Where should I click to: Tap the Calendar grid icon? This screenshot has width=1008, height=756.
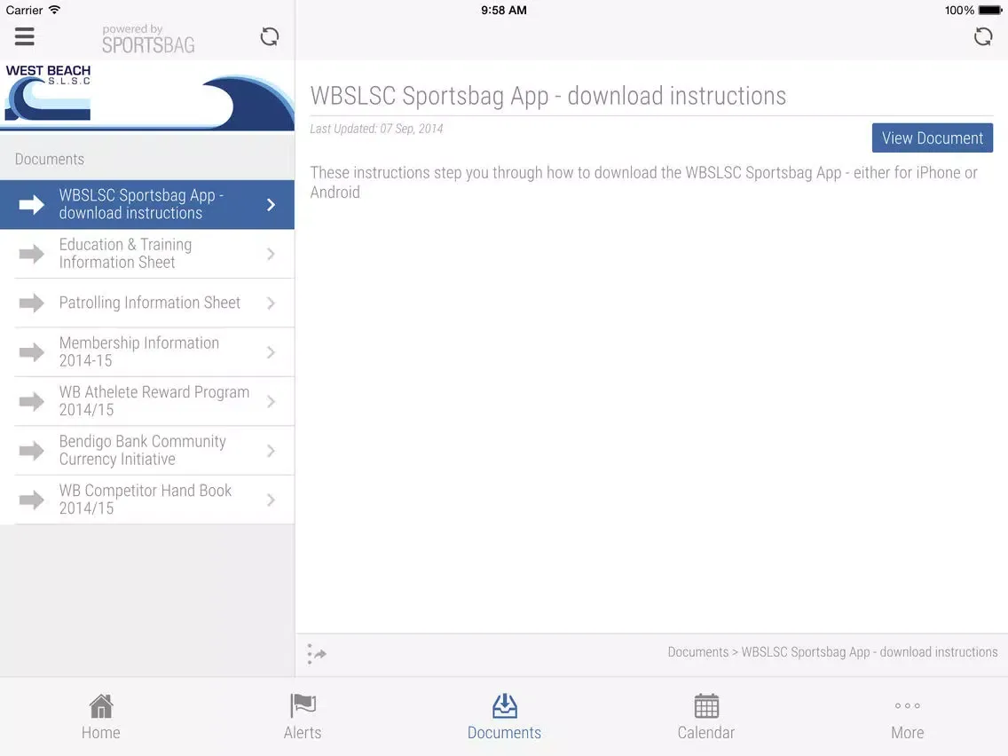click(705, 705)
